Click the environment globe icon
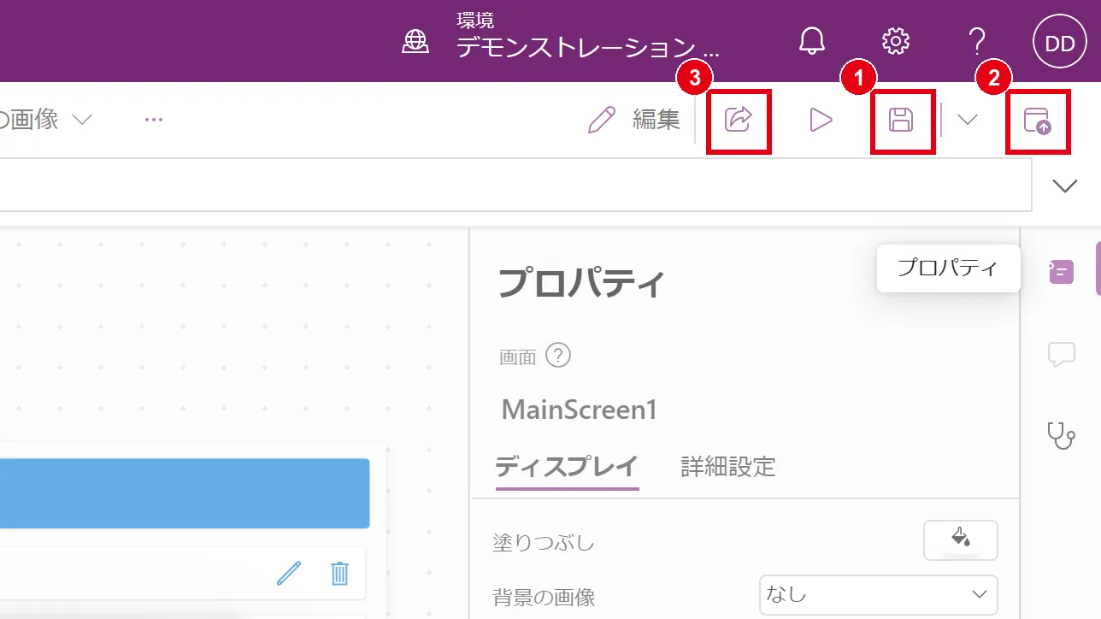The height and width of the screenshot is (619, 1101). coord(415,42)
